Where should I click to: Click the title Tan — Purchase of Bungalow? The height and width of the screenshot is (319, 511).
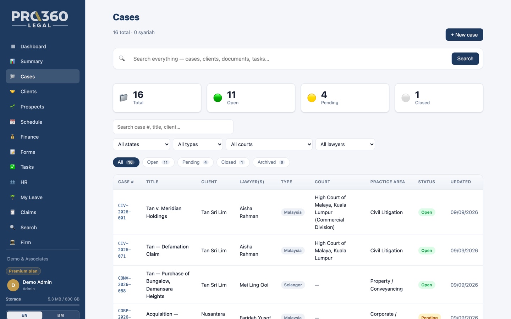[x=168, y=285]
